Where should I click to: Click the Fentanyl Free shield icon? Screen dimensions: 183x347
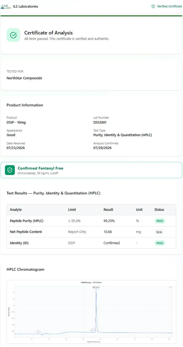10,170
